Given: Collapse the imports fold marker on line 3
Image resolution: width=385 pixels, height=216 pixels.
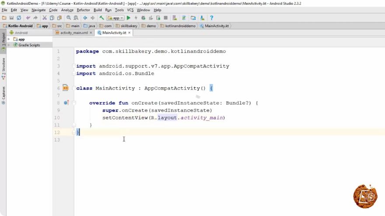Looking at the screenshot, I should 74,66.
